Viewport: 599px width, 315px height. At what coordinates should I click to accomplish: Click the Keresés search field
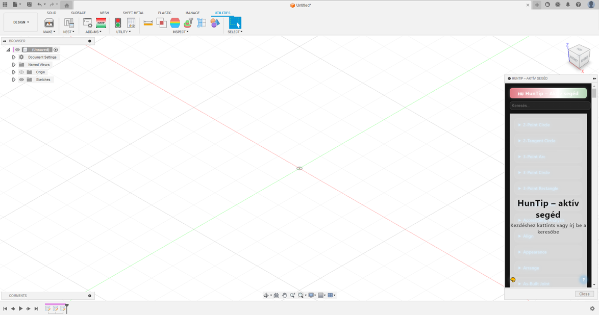550,106
